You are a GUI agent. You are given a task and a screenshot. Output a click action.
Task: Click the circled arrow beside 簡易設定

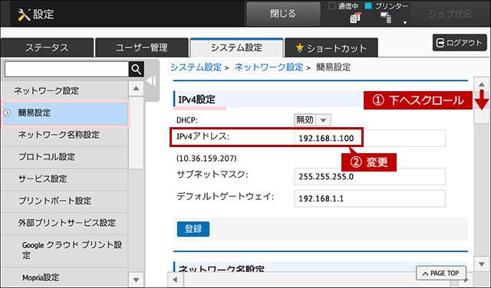coord(7,113)
